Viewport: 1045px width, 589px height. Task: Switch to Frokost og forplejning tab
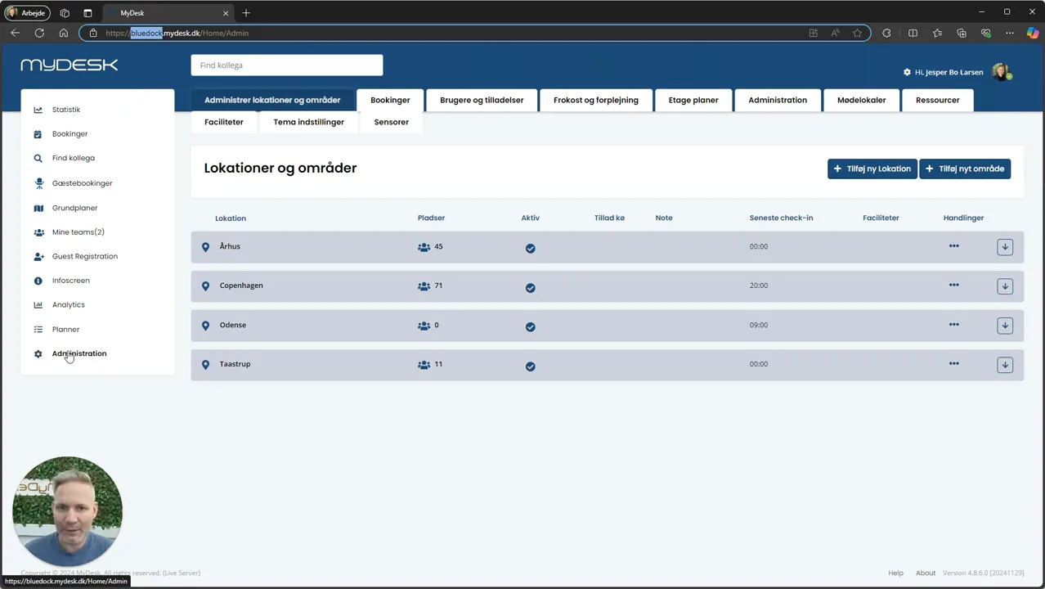click(x=596, y=100)
